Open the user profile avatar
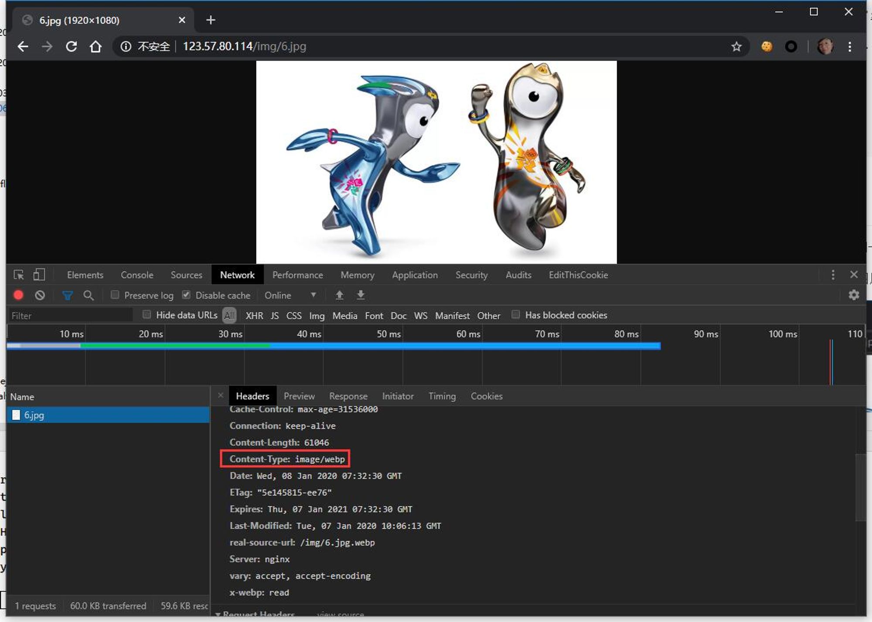This screenshot has width=872, height=622. tap(825, 46)
